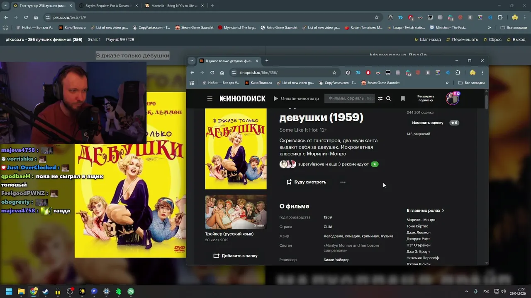Show more bookmarks chevron in pikuco window
This screenshot has width=531, height=298.
(489, 28)
